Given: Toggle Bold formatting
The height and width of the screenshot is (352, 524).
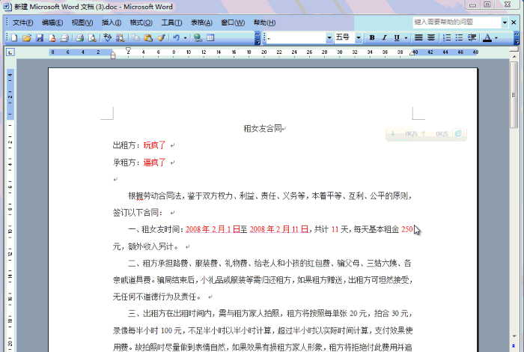Looking at the screenshot, I should click(x=372, y=37).
